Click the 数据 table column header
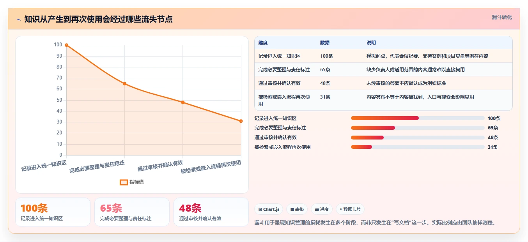 [x=325, y=43]
